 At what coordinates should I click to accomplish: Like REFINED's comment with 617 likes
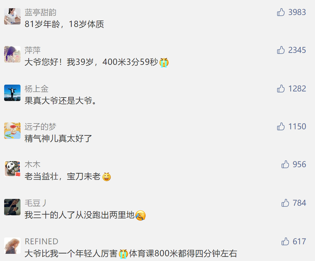point(285,242)
